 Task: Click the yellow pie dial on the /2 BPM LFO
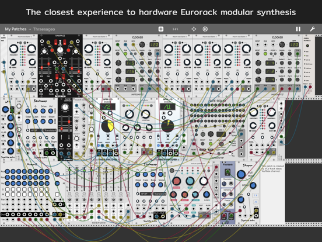click(x=107, y=126)
